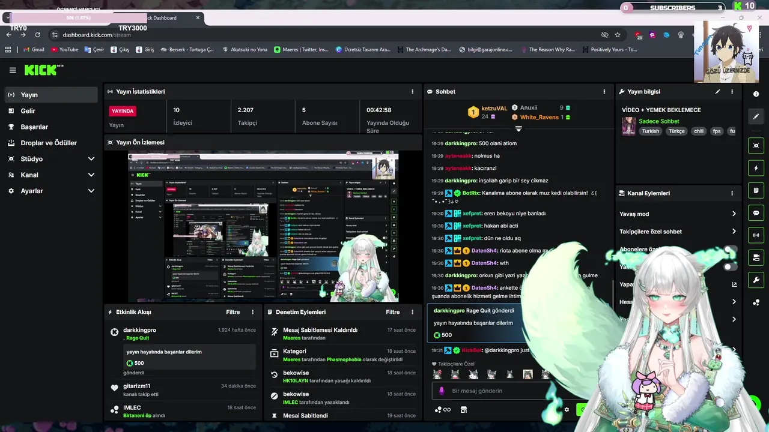Click the Türkçe stream tag
Screen dimensions: 769x432
click(676, 131)
